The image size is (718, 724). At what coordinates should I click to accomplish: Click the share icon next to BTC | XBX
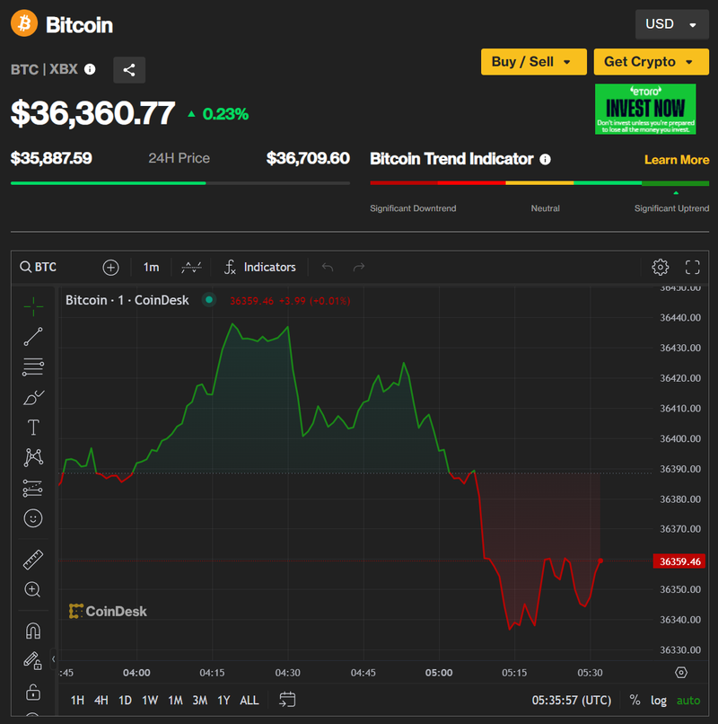coord(129,70)
